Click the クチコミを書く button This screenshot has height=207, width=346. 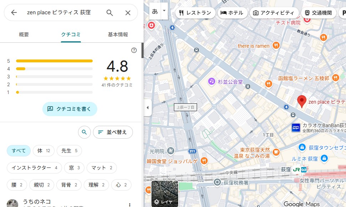pyautogui.click(x=69, y=109)
